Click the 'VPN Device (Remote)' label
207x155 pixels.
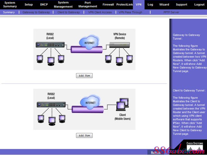(119, 36)
